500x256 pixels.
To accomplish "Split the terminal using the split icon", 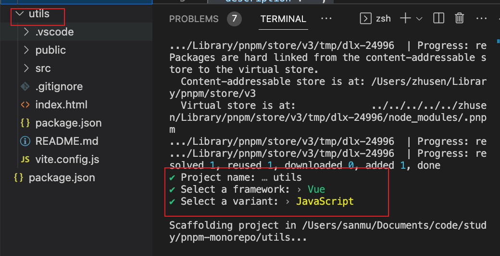I will [x=438, y=19].
